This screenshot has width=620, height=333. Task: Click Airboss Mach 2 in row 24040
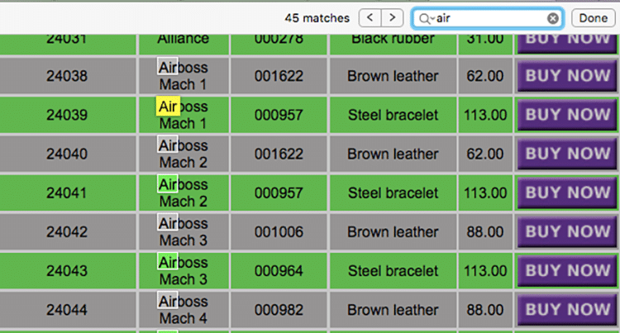pyautogui.click(x=183, y=154)
